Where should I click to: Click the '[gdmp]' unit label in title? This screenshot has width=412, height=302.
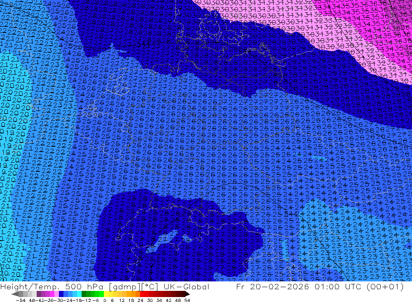(x=125, y=287)
